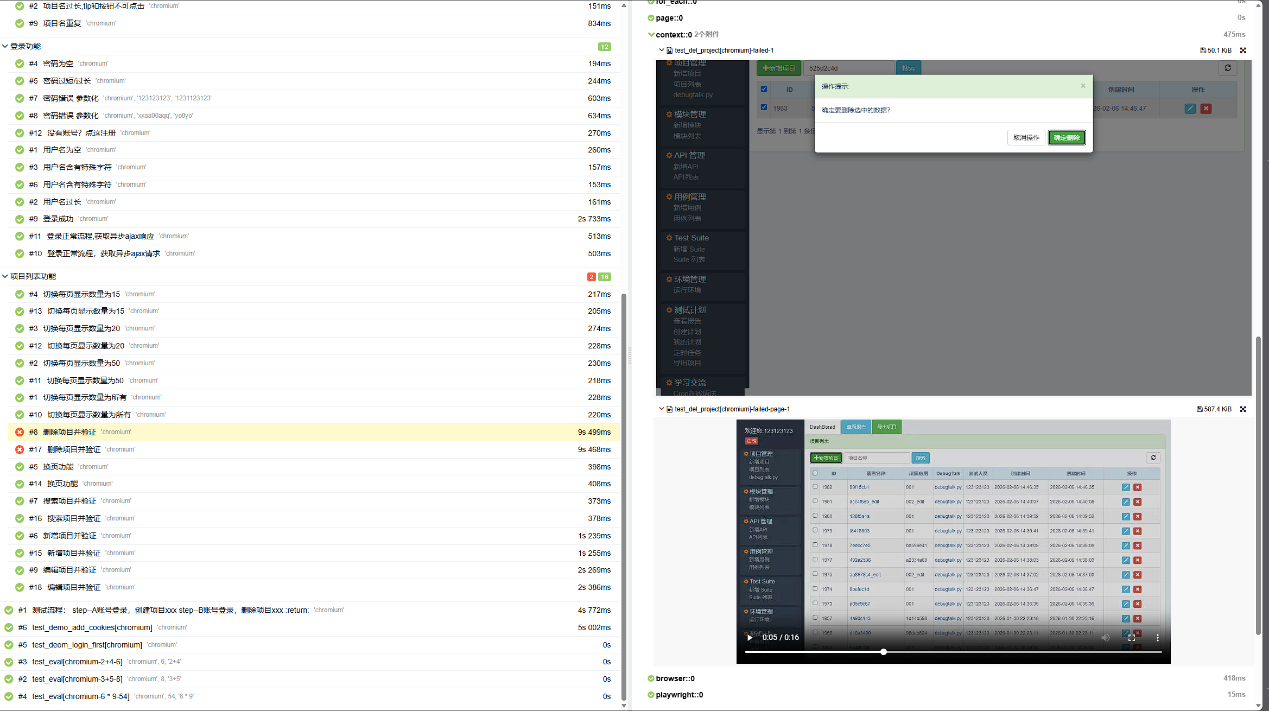
Task: Click the green check icon beside browser::0
Action: coord(651,678)
